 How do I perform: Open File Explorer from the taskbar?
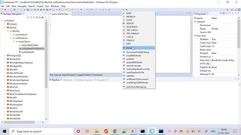click(x=97, y=131)
